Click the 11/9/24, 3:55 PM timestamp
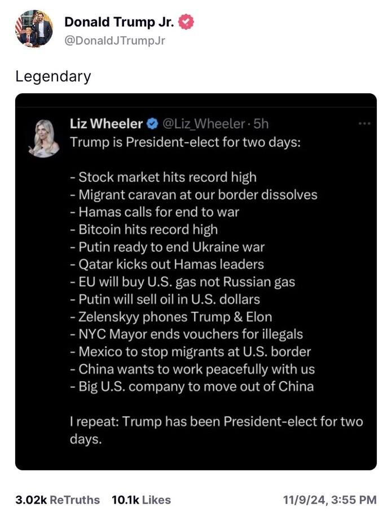The width and height of the screenshot is (392, 520). tap(330, 500)
